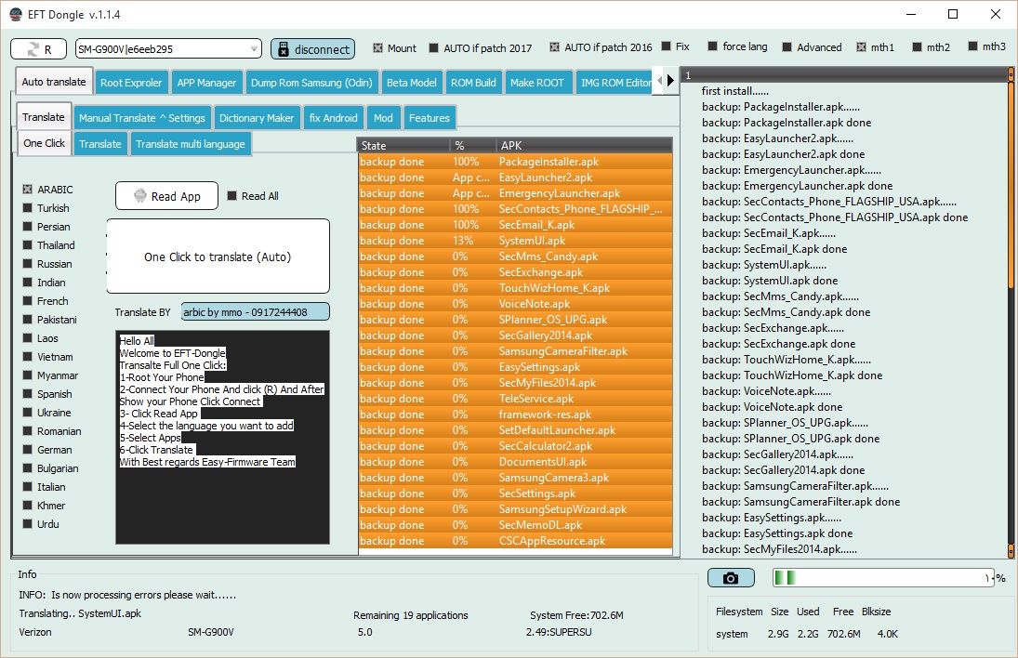The image size is (1018, 658).
Task: Open the Root Exproler tab
Action: click(131, 83)
